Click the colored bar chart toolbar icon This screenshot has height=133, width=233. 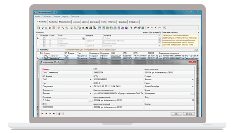click(x=126, y=28)
